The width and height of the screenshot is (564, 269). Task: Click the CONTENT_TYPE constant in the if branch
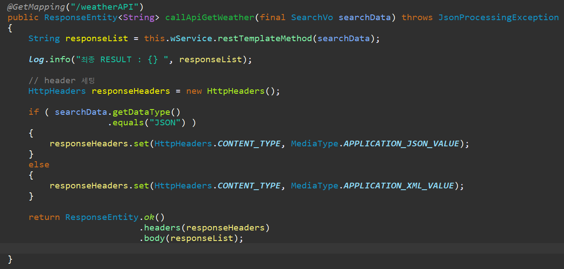click(249, 143)
